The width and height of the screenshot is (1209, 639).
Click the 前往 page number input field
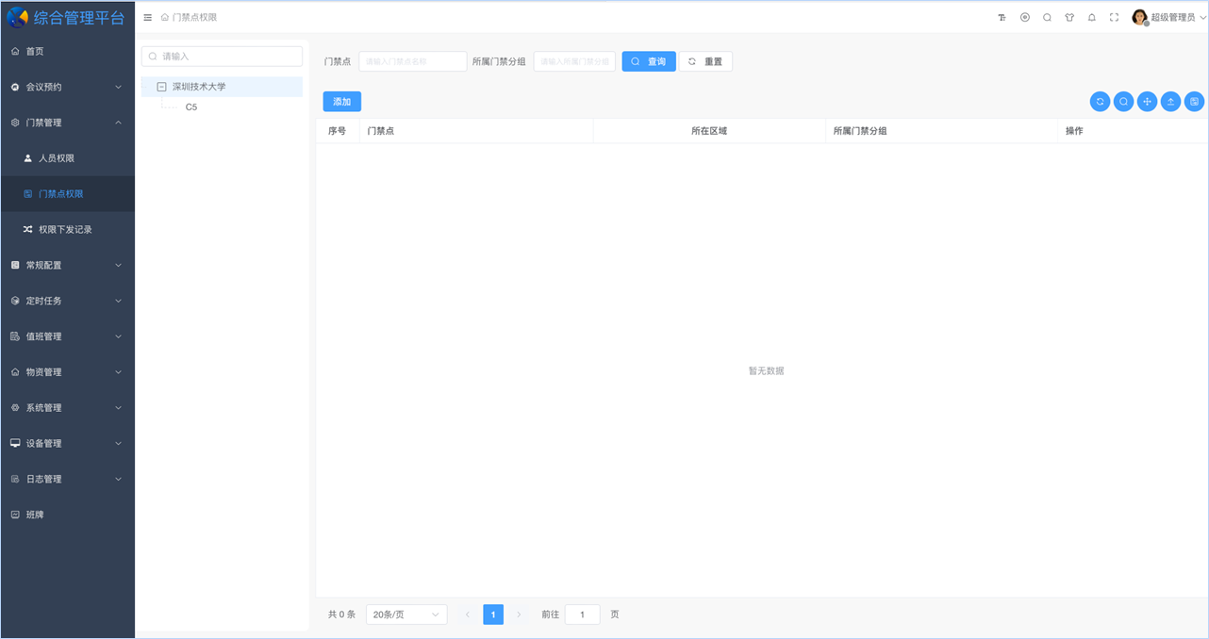click(582, 614)
